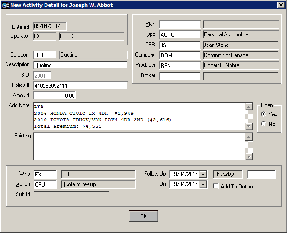The height and width of the screenshot is (233, 287).
Task: Click the Company field containing DOM
Action: point(180,55)
